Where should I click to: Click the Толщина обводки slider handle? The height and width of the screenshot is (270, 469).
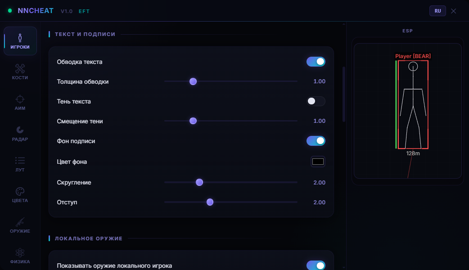pyautogui.click(x=193, y=81)
